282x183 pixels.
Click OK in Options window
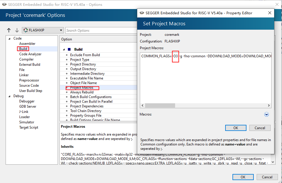(x=243, y=177)
